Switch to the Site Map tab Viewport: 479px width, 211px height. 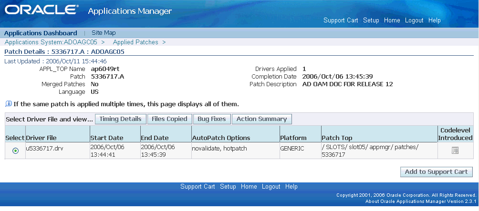[104, 32]
